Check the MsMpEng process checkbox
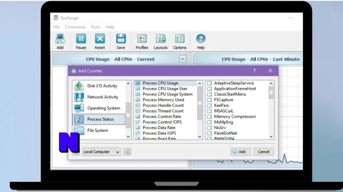 [x=209, y=122]
